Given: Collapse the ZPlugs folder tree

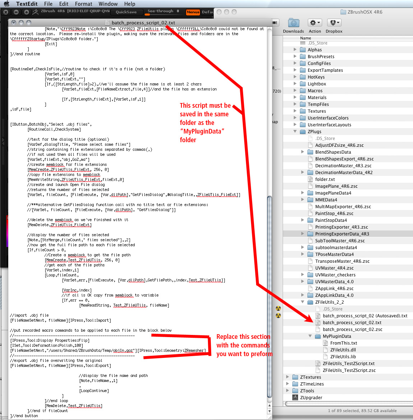Looking at the screenshot, I should point(295,131).
